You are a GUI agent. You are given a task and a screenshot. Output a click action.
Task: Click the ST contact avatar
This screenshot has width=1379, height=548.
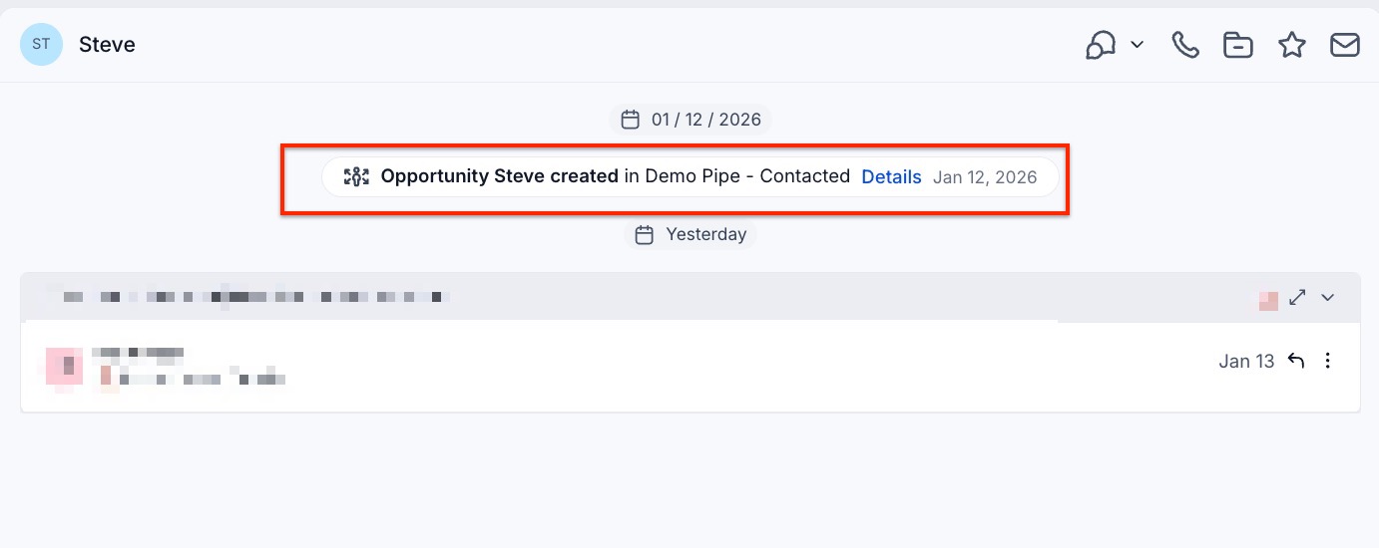[41, 45]
